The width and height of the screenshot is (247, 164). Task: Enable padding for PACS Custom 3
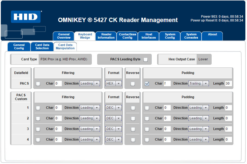coord(147,129)
